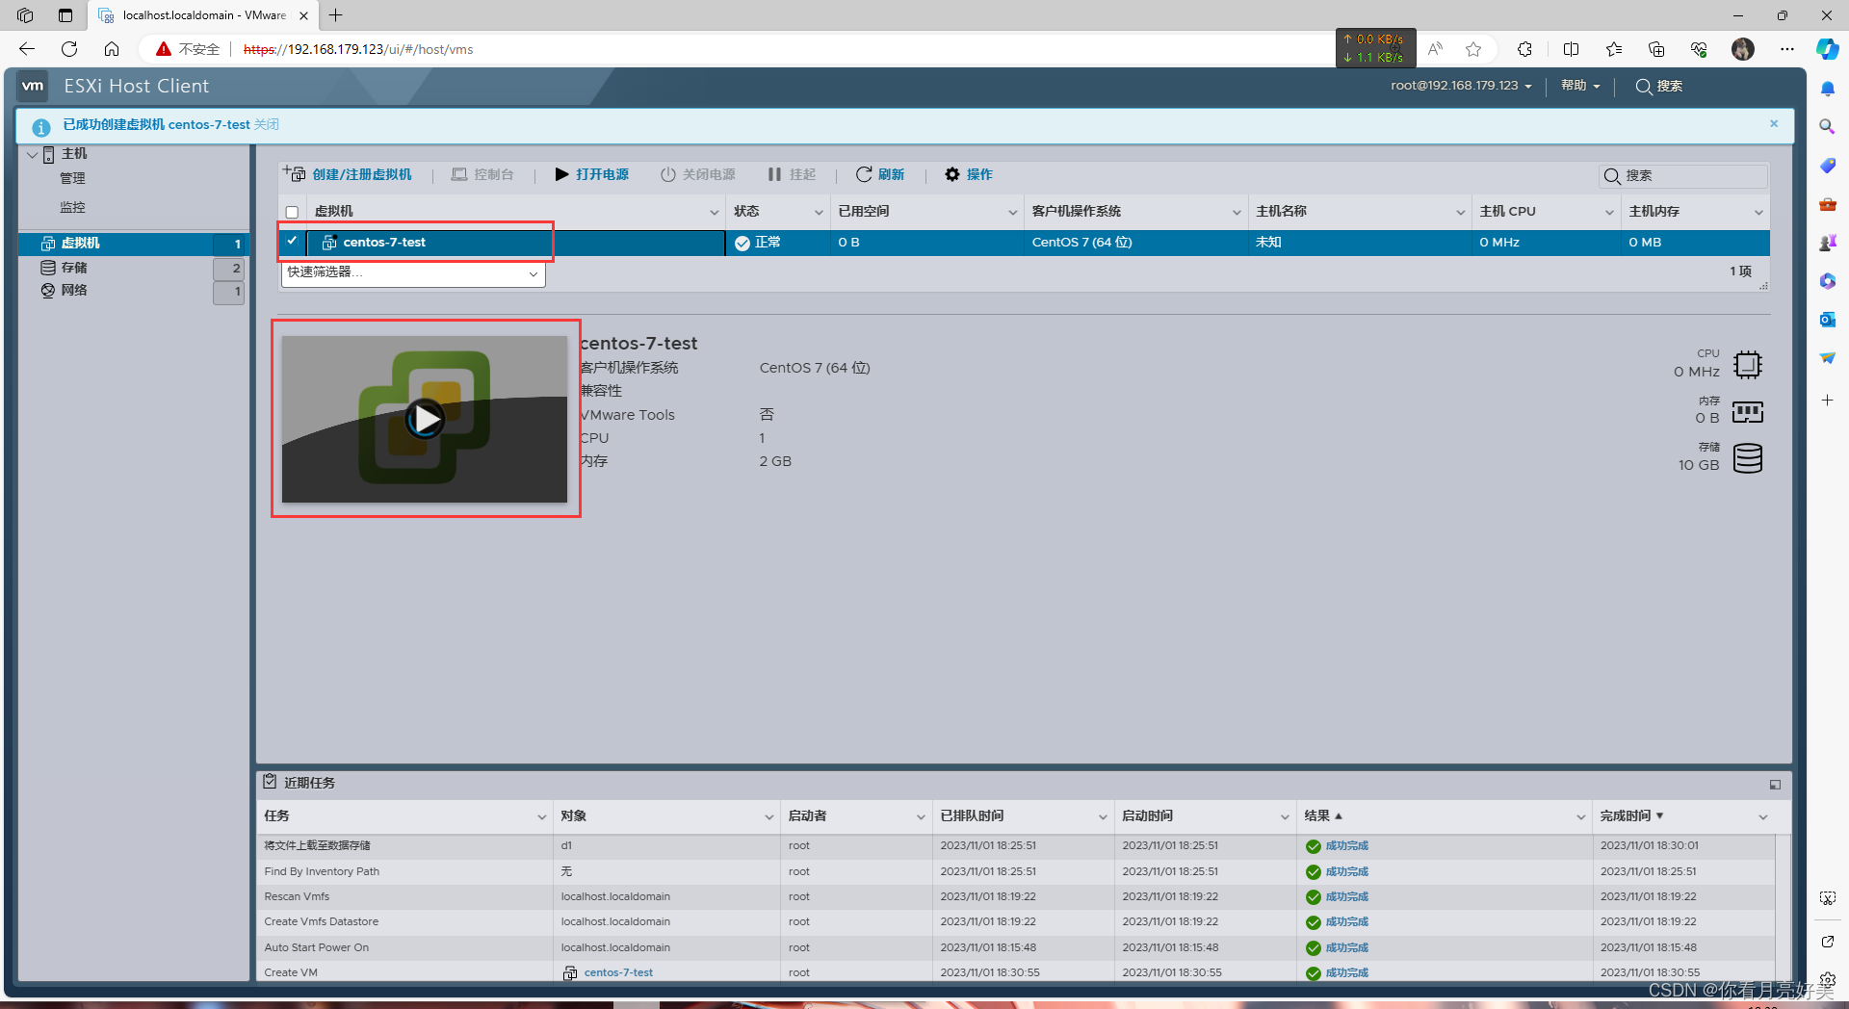Click the Edge sidebar search icon
This screenshot has width=1849, height=1009.
tap(1827, 126)
